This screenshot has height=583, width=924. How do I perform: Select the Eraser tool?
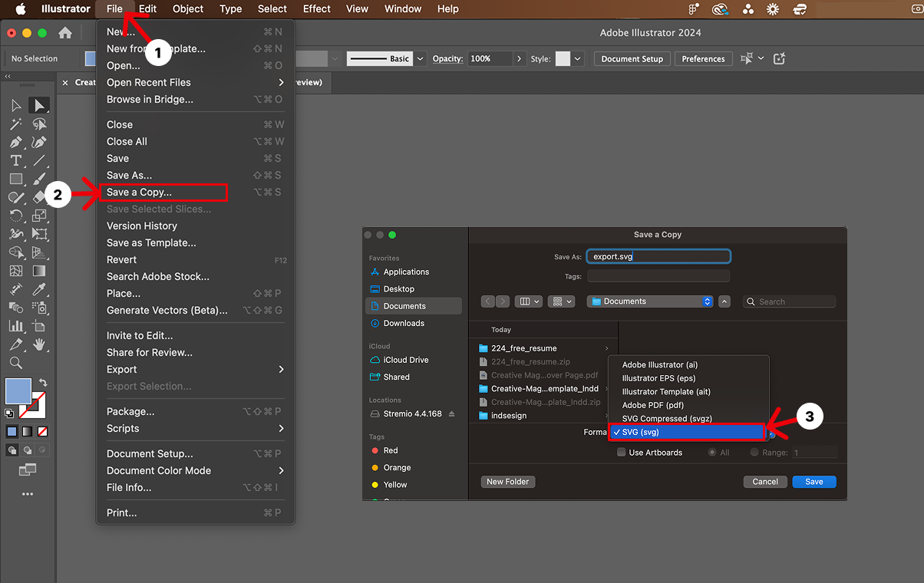point(39,197)
